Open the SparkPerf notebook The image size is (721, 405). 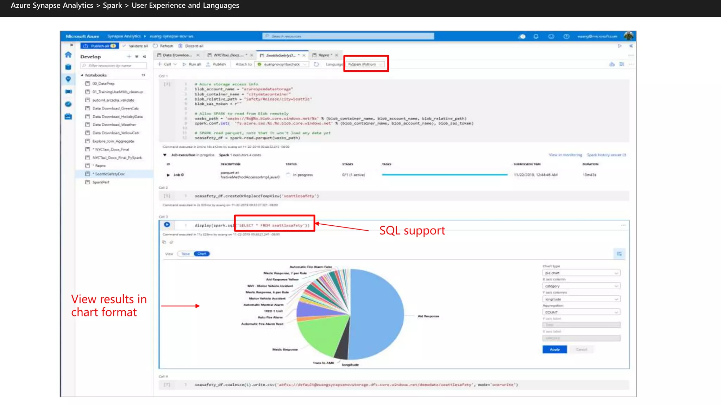click(x=101, y=182)
